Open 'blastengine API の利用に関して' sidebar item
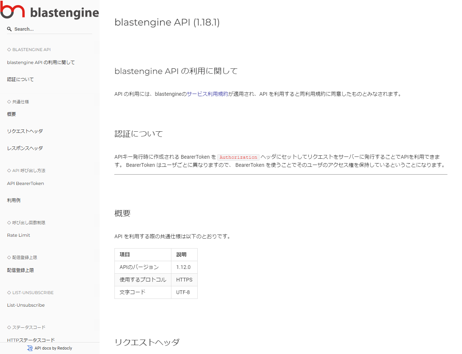 pyautogui.click(x=41, y=63)
